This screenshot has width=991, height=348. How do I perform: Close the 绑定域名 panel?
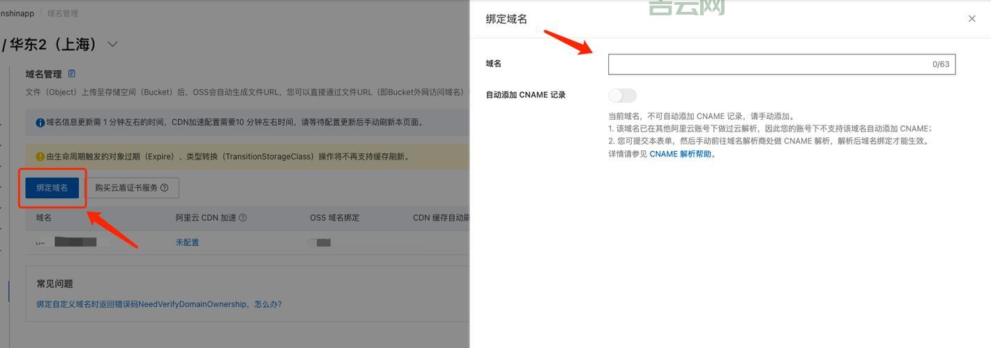971,19
